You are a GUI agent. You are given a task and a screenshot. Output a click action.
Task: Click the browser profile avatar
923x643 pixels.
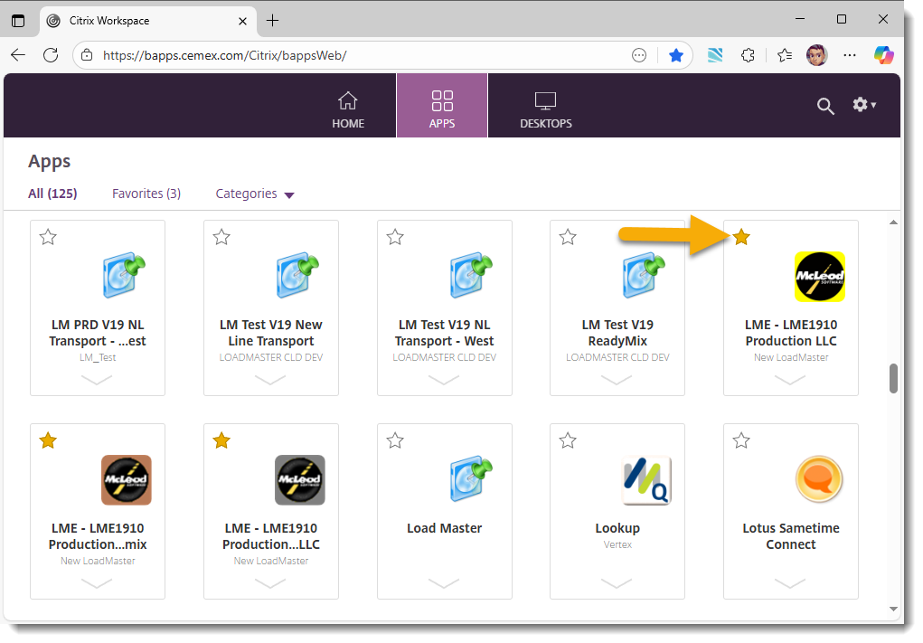816,55
